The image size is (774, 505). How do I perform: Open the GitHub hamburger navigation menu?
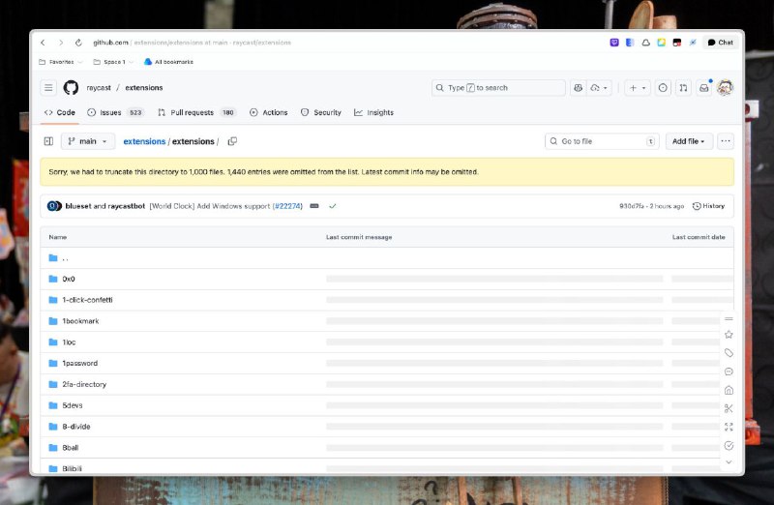[x=48, y=88]
